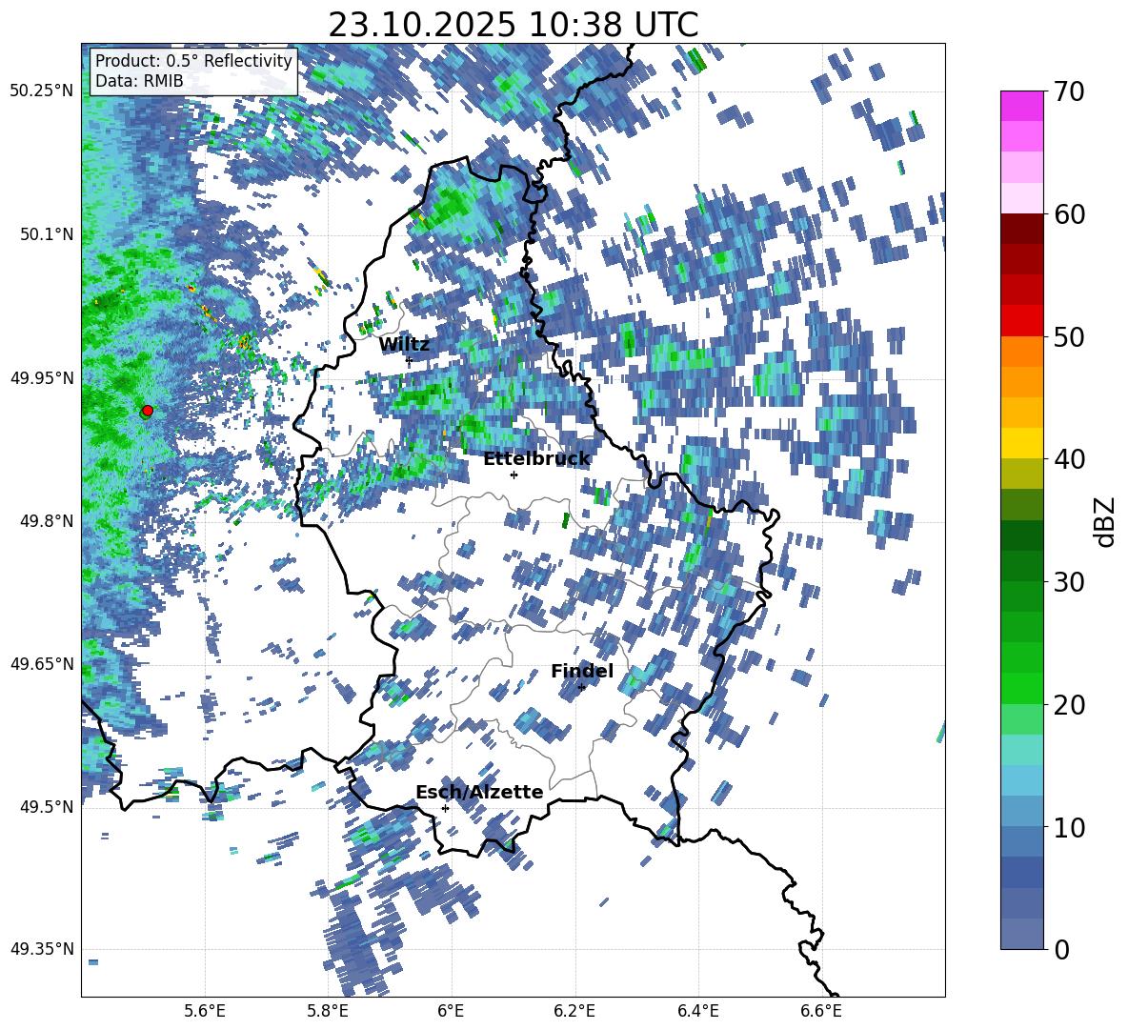This screenshot has width=1128, height=1030.
Task: Click the 20 tick on colorbar
Action: pyautogui.click(x=1069, y=705)
